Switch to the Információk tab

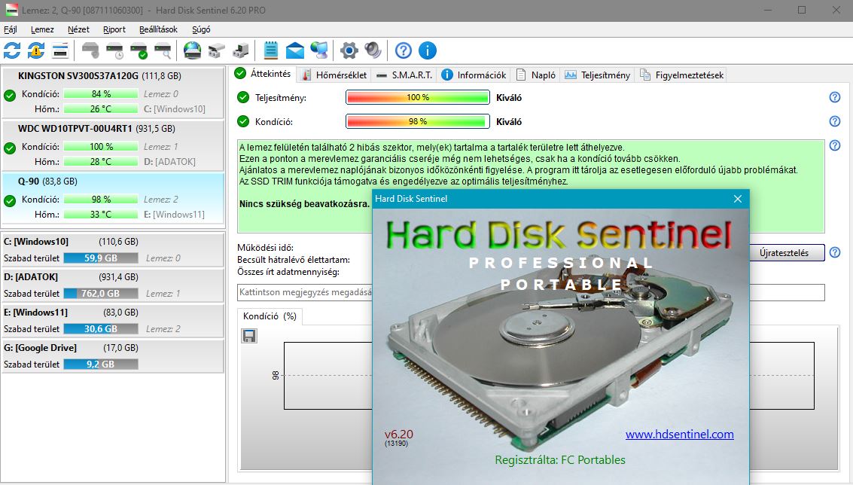pos(474,75)
